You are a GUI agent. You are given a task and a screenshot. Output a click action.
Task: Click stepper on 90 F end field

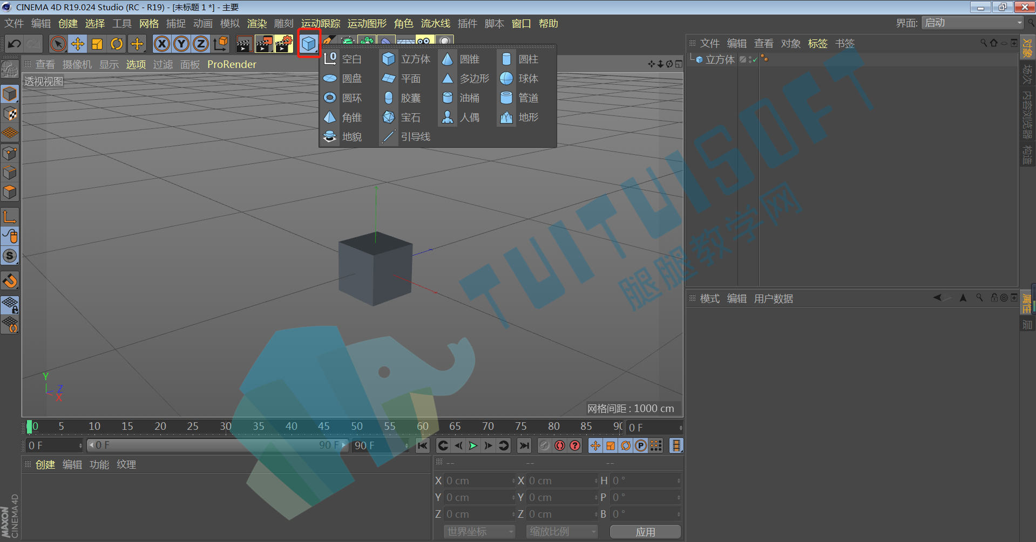(x=406, y=445)
